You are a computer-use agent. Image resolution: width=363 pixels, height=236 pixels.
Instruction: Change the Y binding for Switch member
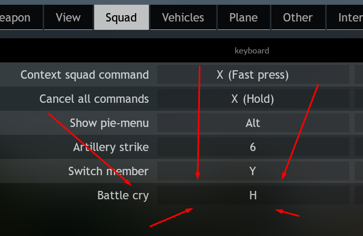click(x=253, y=171)
